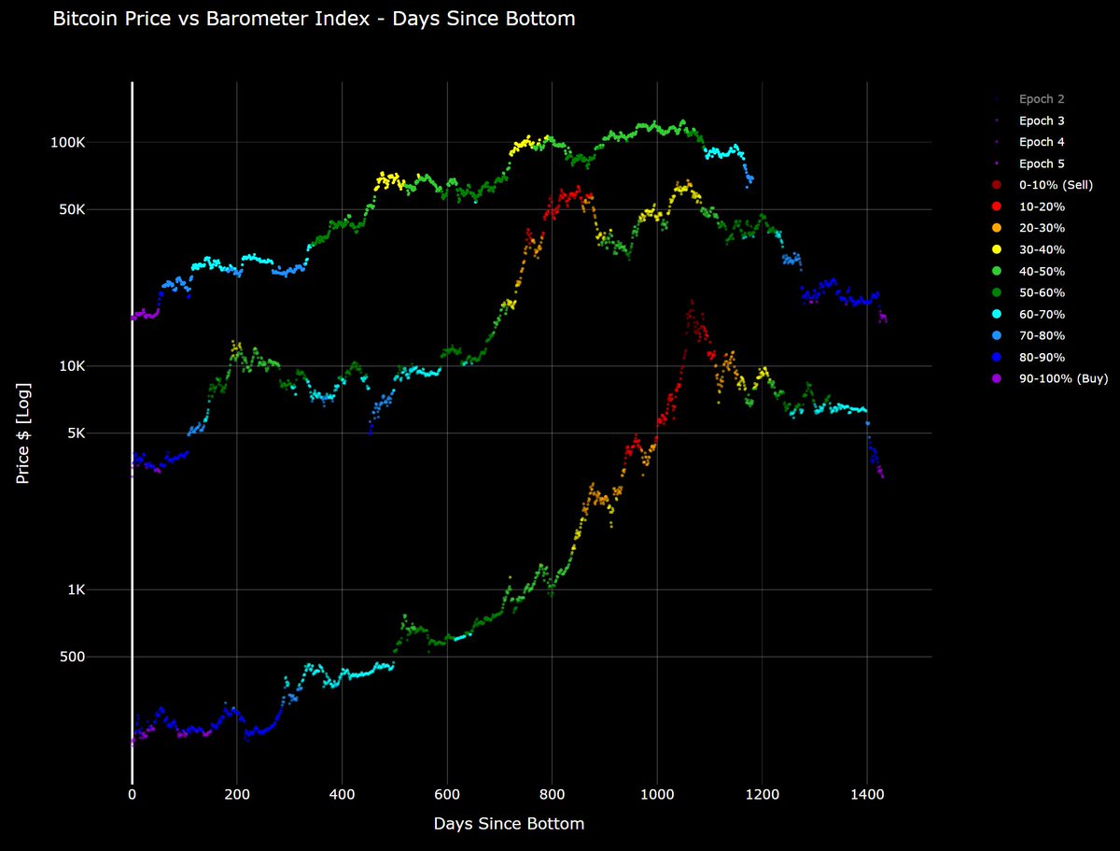This screenshot has width=1120, height=851.
Task: Click the red 10-20% legend marker
Action: pyautogui.click(x=998, y=206)
